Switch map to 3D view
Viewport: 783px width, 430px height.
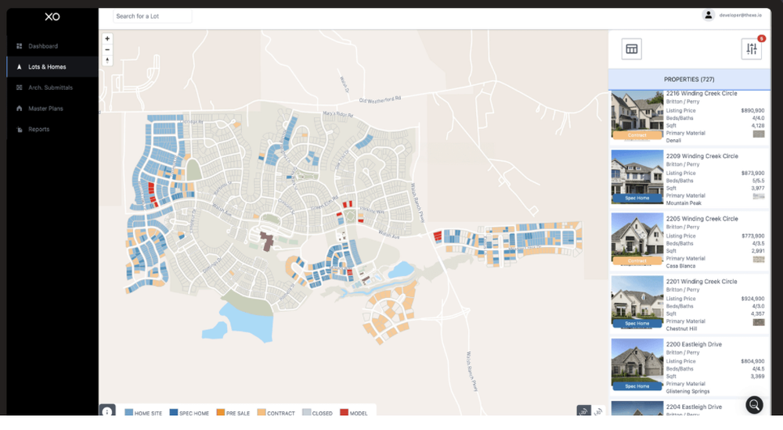coord(598,411)
